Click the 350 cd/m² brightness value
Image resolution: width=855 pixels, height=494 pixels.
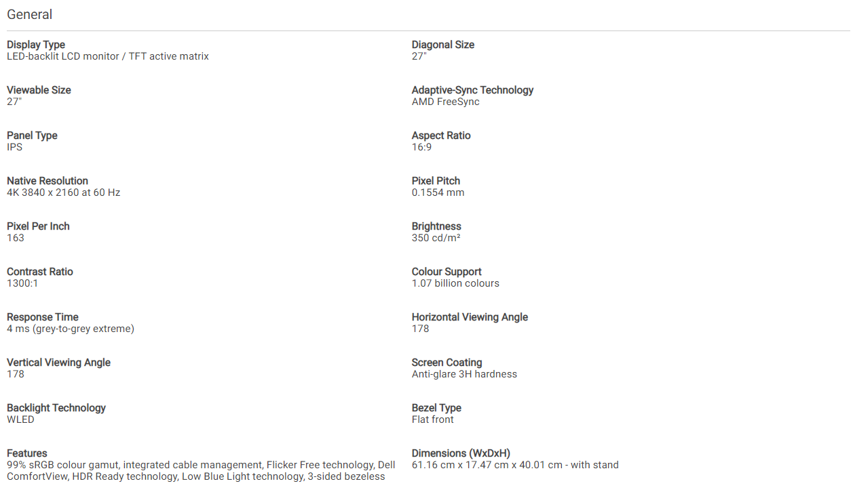(x=436, y=238)
